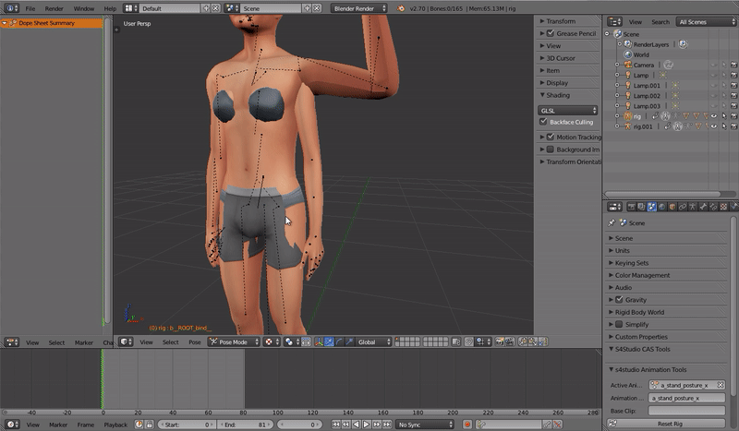Expand the Color Management panel
739x431 pixels.
pos(642,275)
